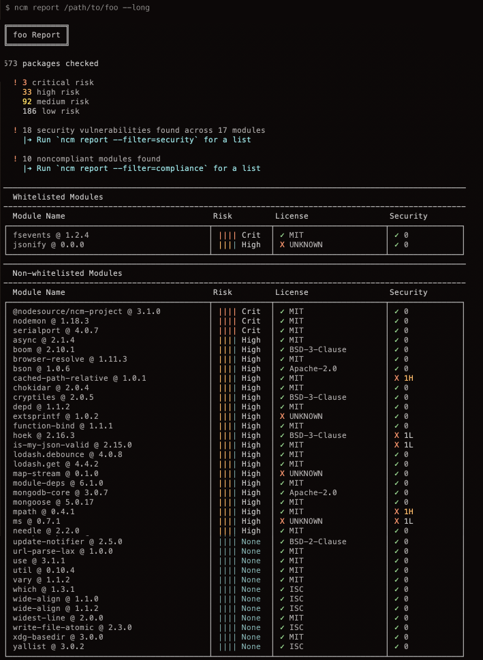483x660 pixels.
Task: Click the exclamation mark beside noncompliant modules found
Action: (15, 159)
